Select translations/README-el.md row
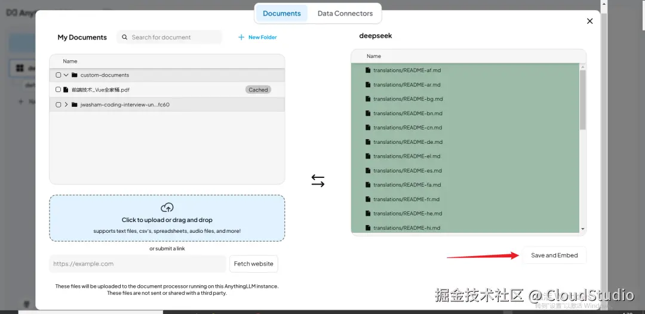This screenshot has width=645, height=314. [x=465, y=156]
